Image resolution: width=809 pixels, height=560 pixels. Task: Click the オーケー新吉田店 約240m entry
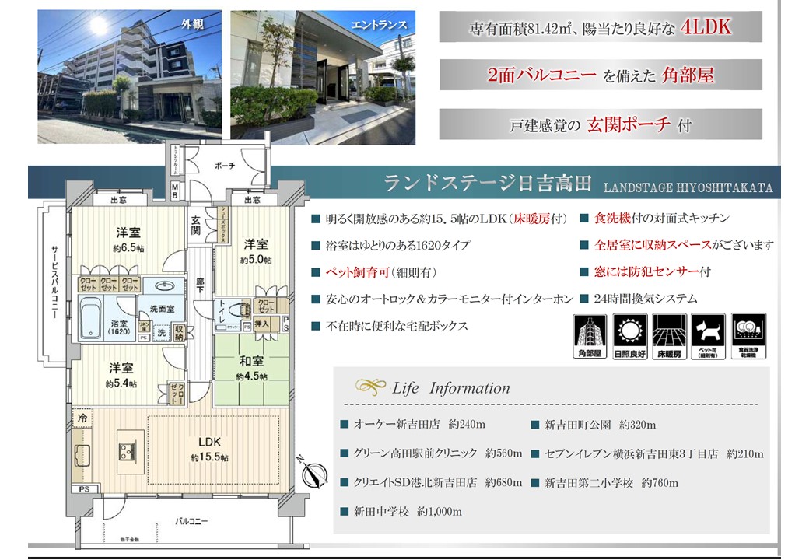419,425
